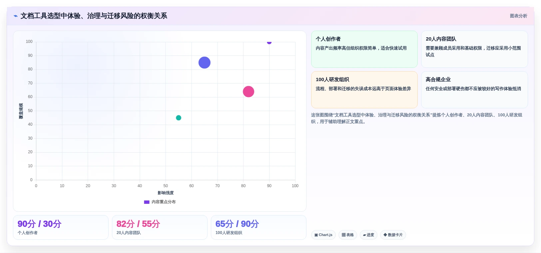Click the 90分 / 30分 stat card
This screenshot has height=253, width=541.
point(61,227)
